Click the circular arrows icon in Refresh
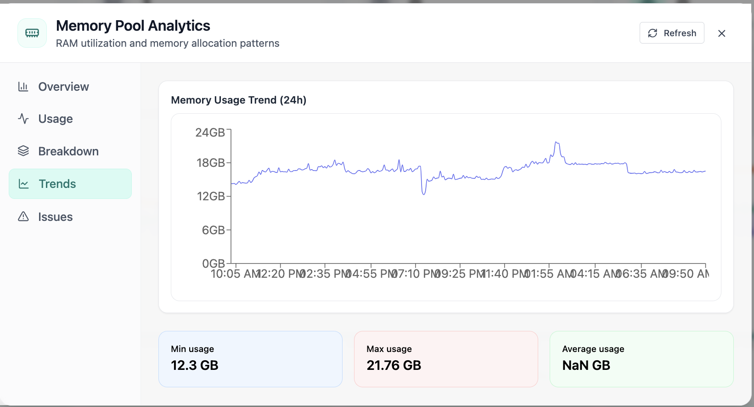Image resolution: width=754 pixels, height=407 pixels. (653, 33)
